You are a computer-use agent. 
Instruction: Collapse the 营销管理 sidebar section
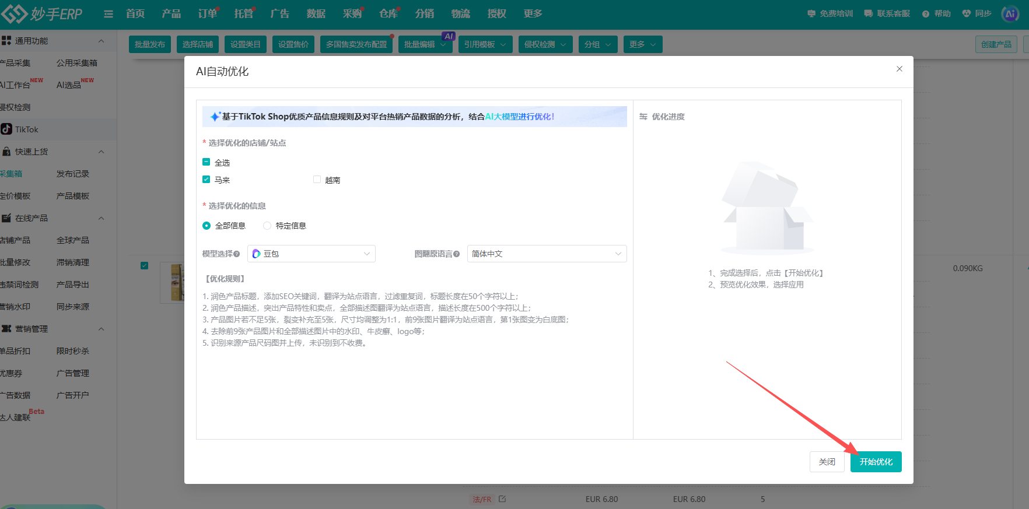tap(101, 329)
